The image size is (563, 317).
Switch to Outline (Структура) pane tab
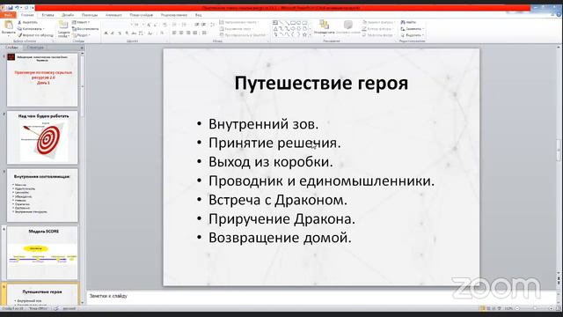click(35, 48)
